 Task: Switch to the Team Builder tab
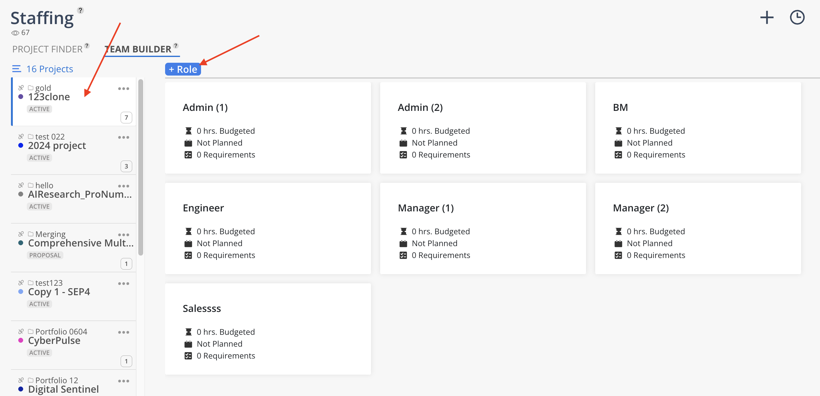pos(138,49)
